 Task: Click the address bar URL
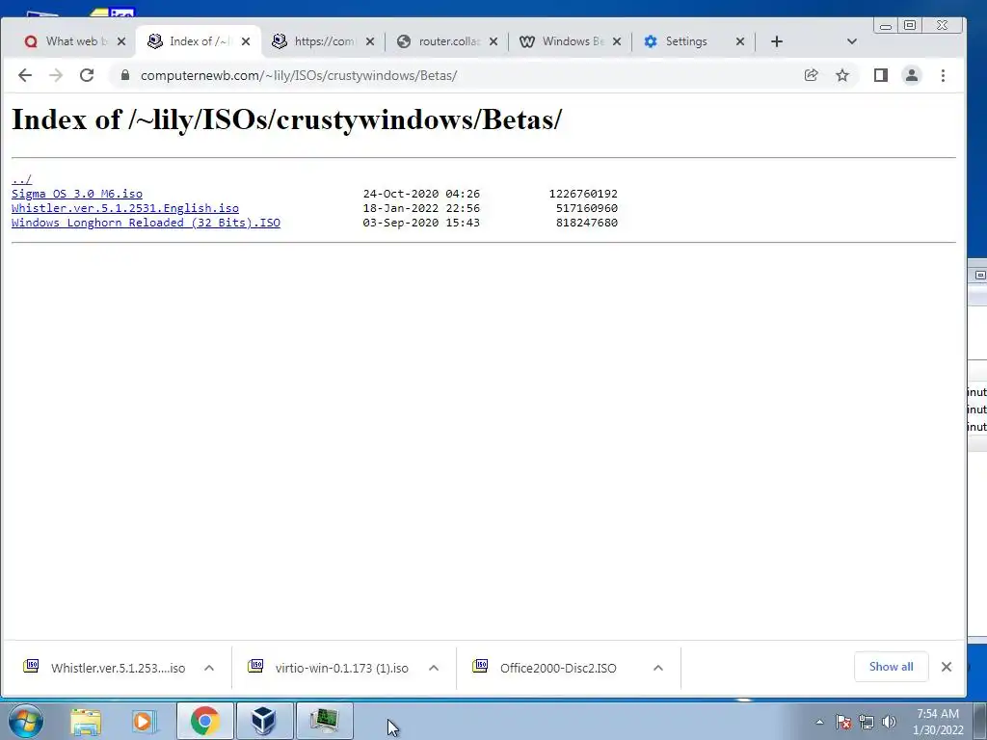299,75
